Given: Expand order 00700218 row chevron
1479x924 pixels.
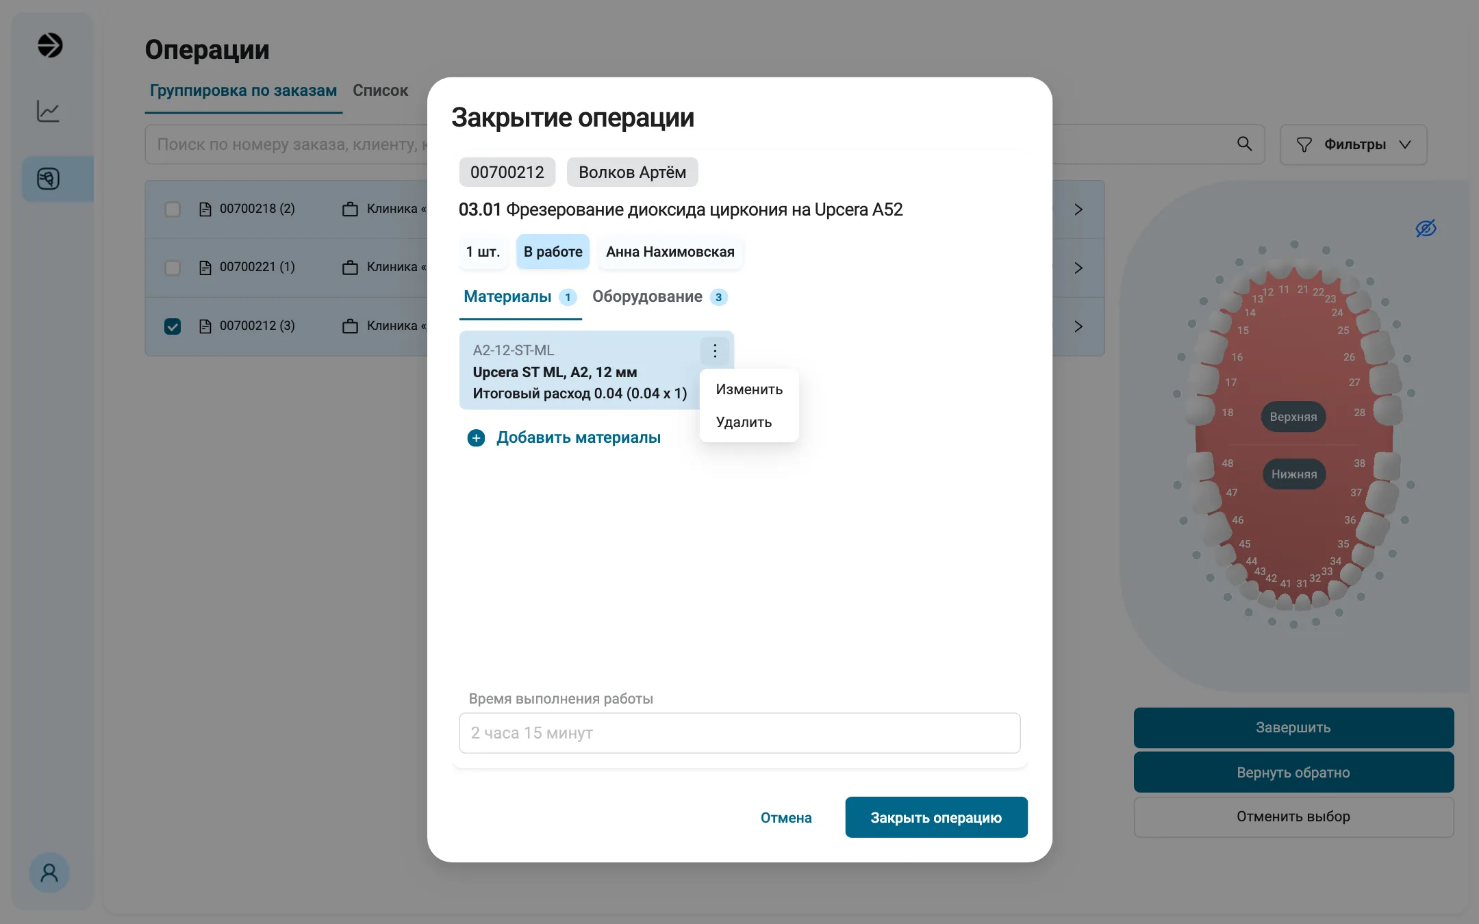Looking at the screenshot, I should (1078, 209).
